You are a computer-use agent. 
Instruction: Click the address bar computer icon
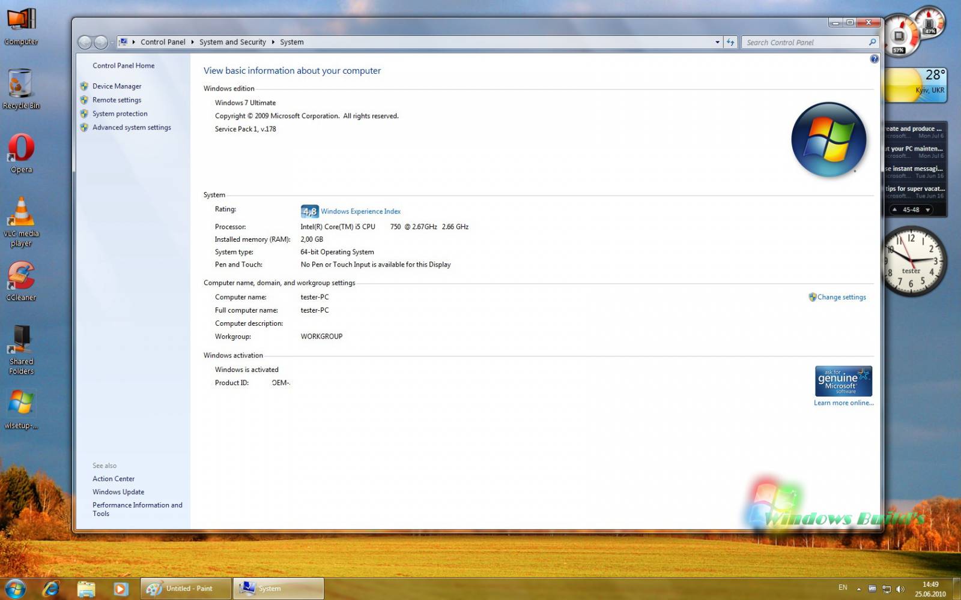click(123, 42)
